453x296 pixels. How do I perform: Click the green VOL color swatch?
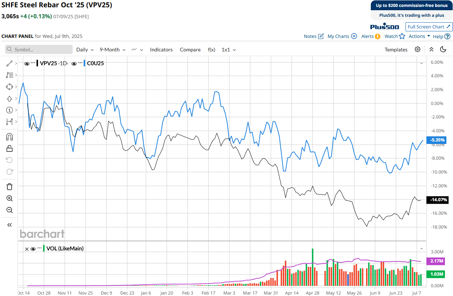point(44,248)
